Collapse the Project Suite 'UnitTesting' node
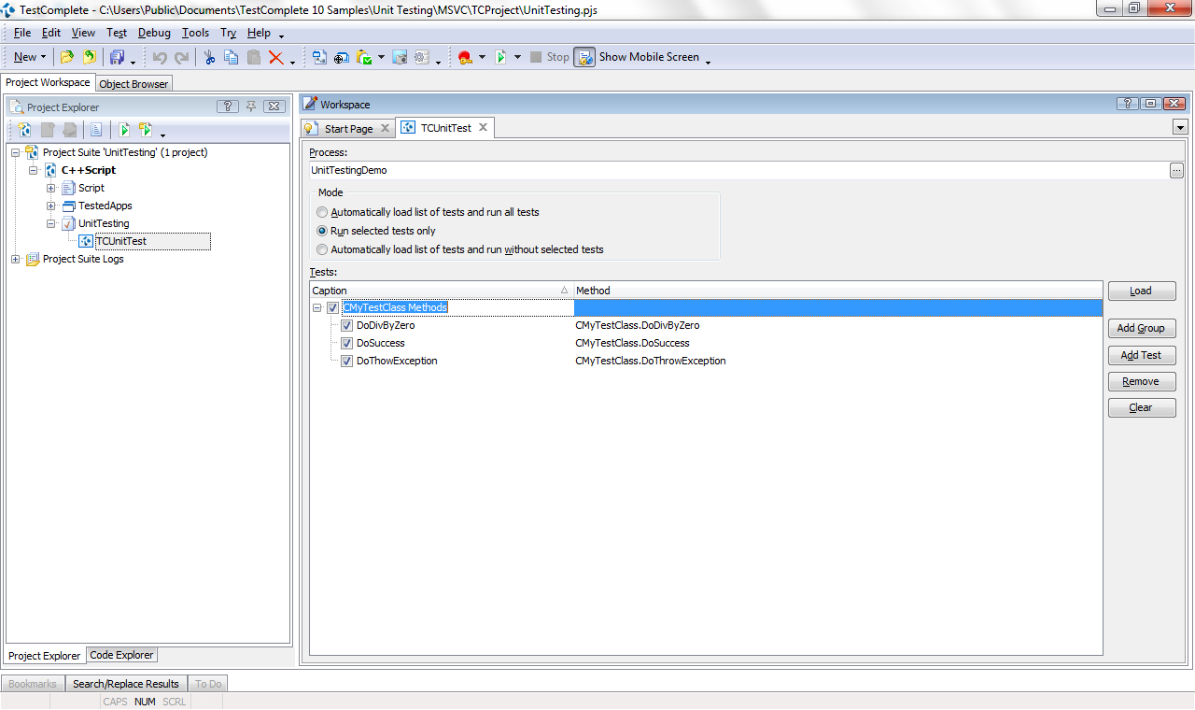The width and height of the screenshot is (1195, 710). [15, 152]
